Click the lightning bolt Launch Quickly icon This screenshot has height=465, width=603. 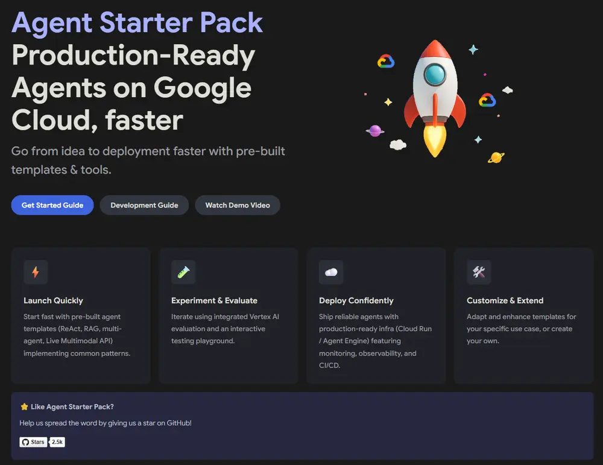coord(36,273)
